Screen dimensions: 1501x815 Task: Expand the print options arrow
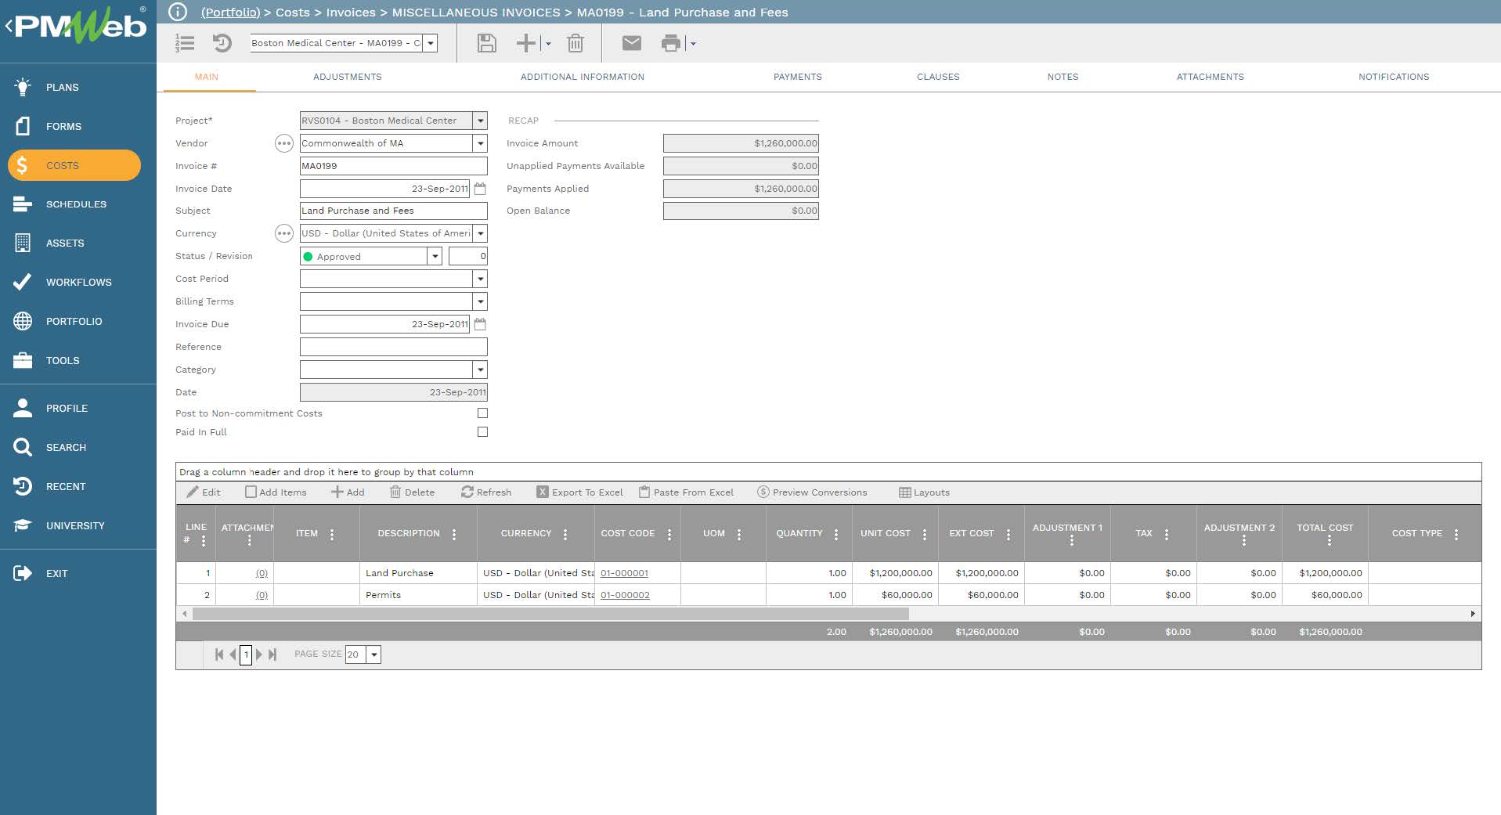click(x=693, y=44)
